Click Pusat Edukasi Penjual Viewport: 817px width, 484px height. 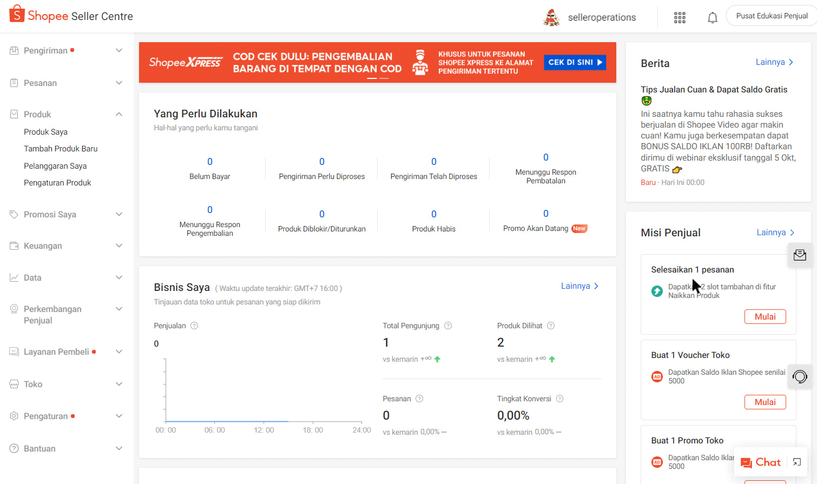tap(772, 15)
